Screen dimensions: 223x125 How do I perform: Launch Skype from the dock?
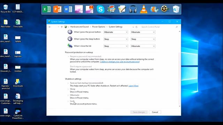100,9
